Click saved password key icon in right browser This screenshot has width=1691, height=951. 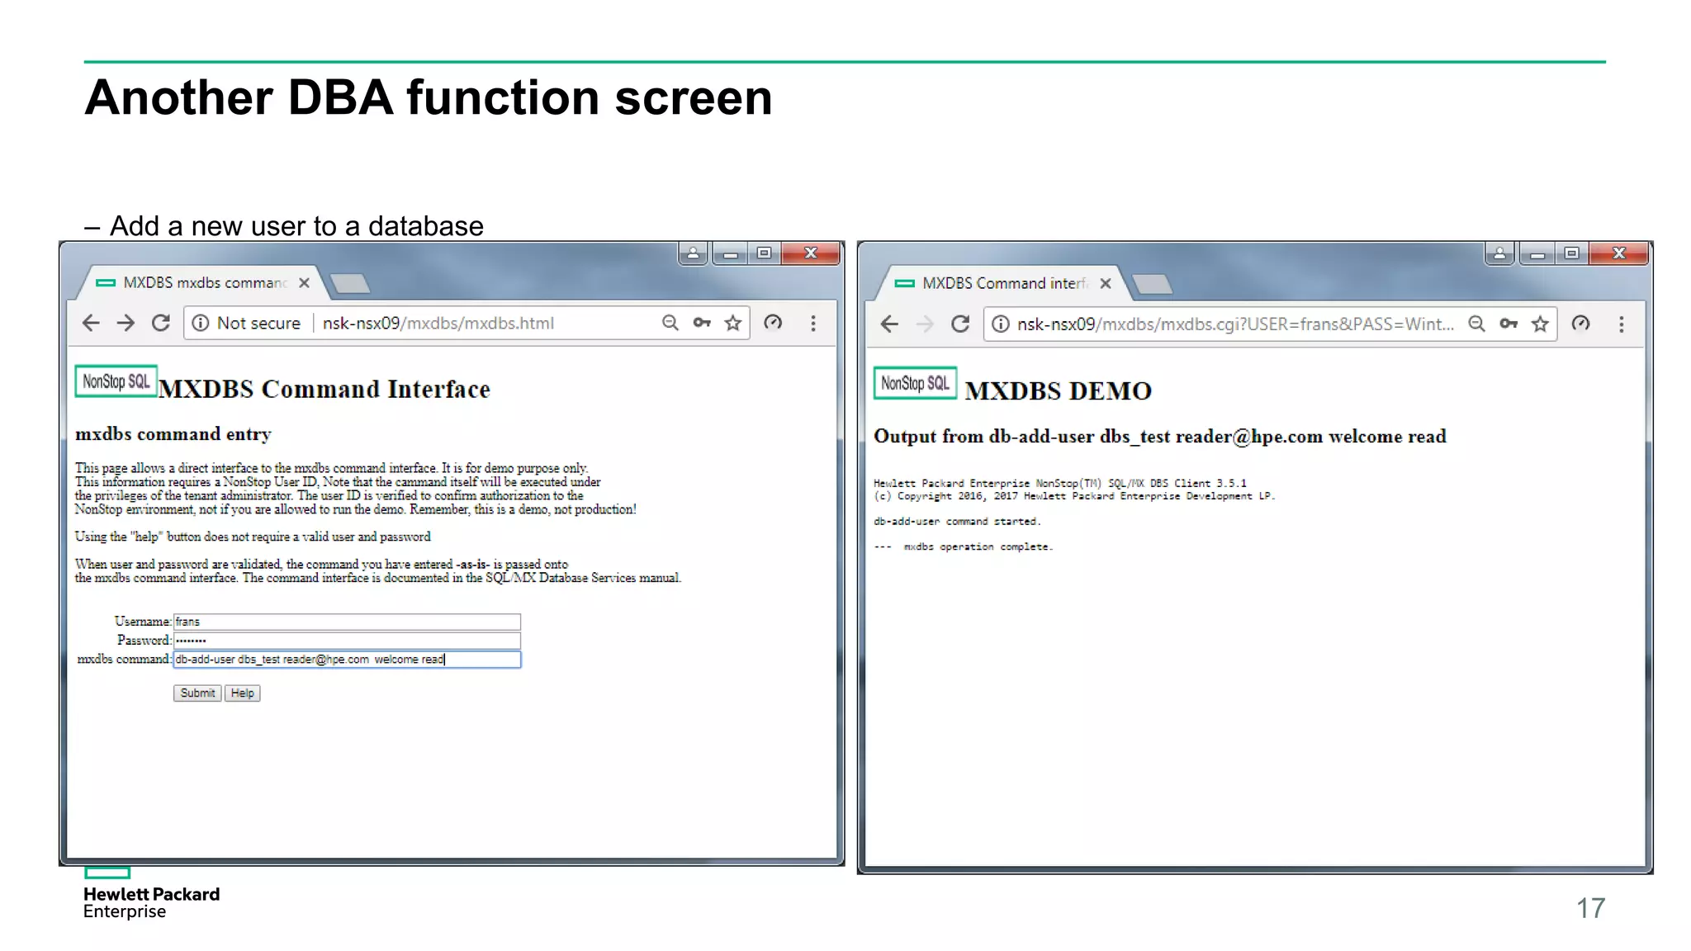click(x=1509, y=324)
